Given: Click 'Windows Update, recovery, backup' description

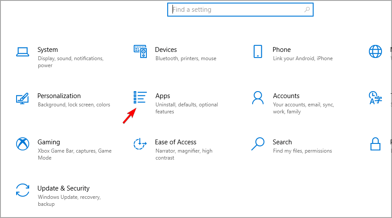Looking at the screenshot, I should click(x=70, y=201).
